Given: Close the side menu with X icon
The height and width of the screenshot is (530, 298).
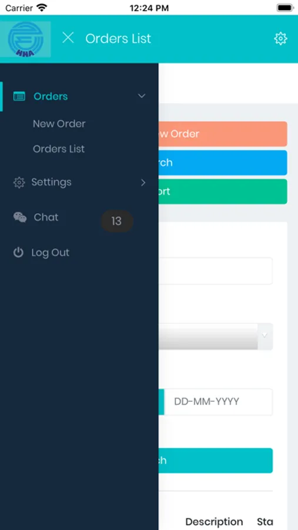Looking at the screenshot, I should (68, 38).
